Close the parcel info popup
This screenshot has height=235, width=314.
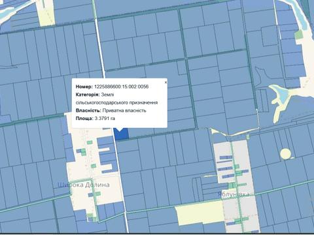pos(166,82)
